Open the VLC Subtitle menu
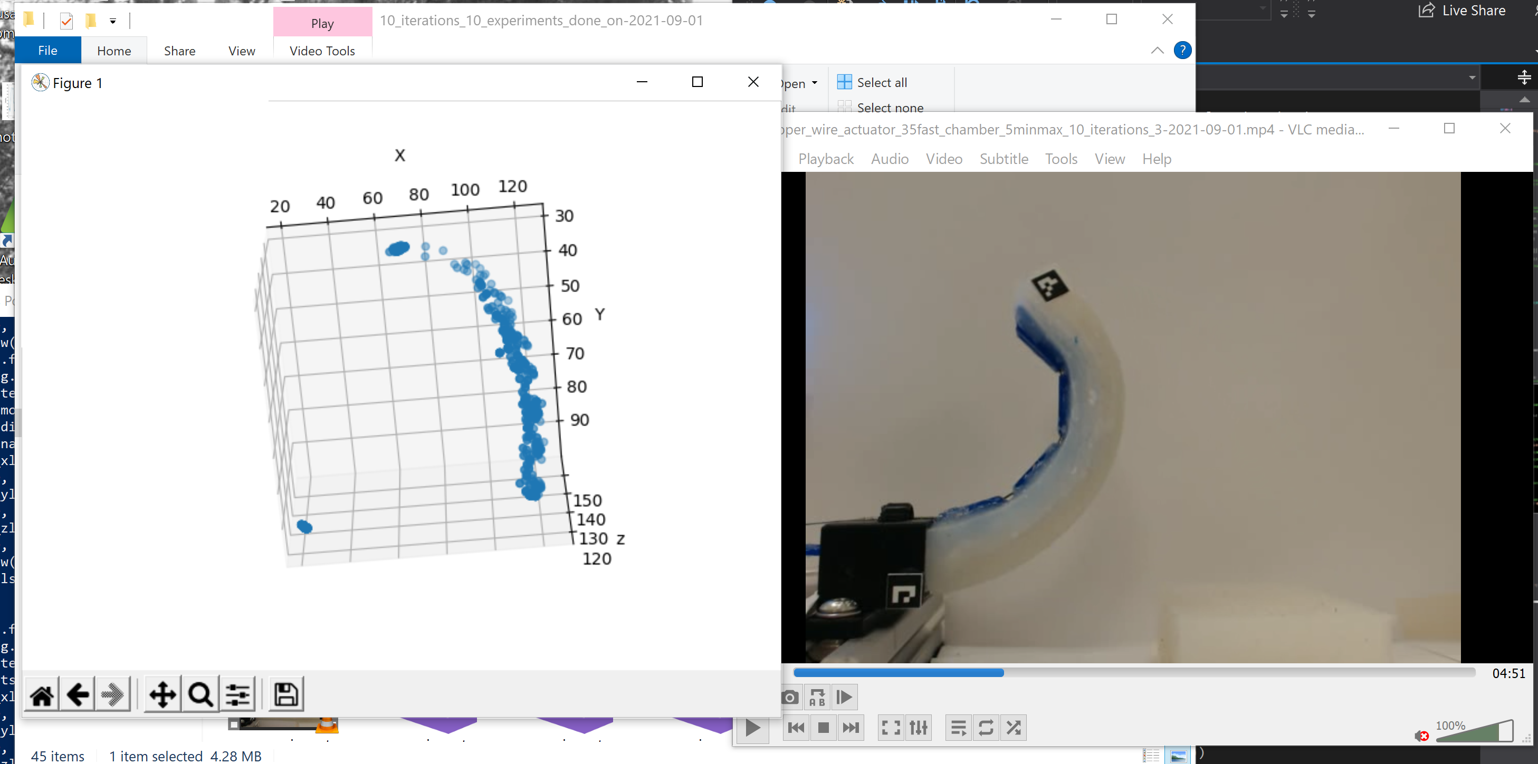The height and width of the screenshot is (764, 1538). (1004, 159)
